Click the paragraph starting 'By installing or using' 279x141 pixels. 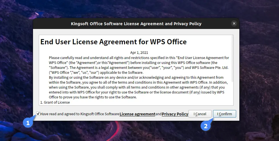[138, 87]
